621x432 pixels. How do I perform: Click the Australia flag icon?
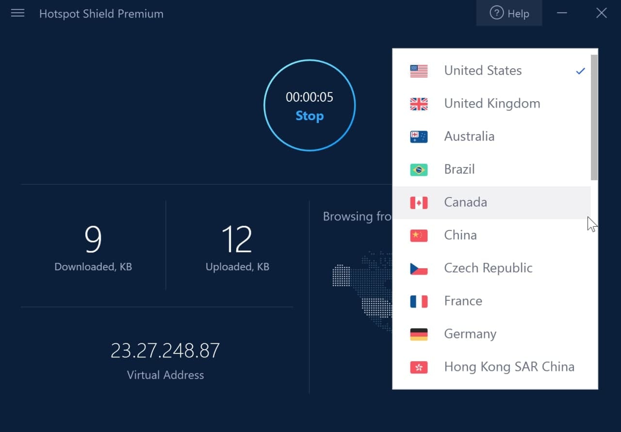[419, 137]
